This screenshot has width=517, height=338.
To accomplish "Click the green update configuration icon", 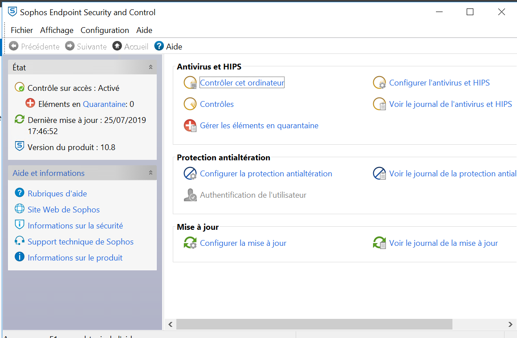I will [x=190, y=243].
